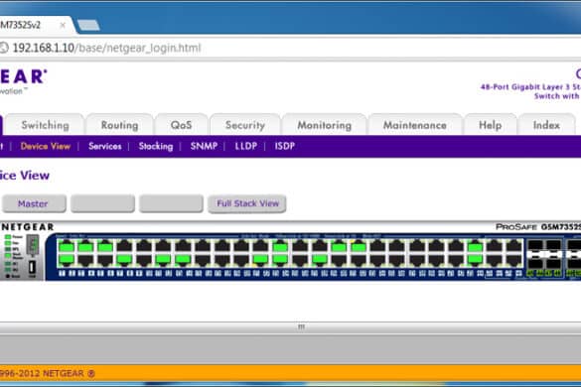Open the Monitoring tab
The width and height of the screenshot is (581, 387).
(324, 125)
